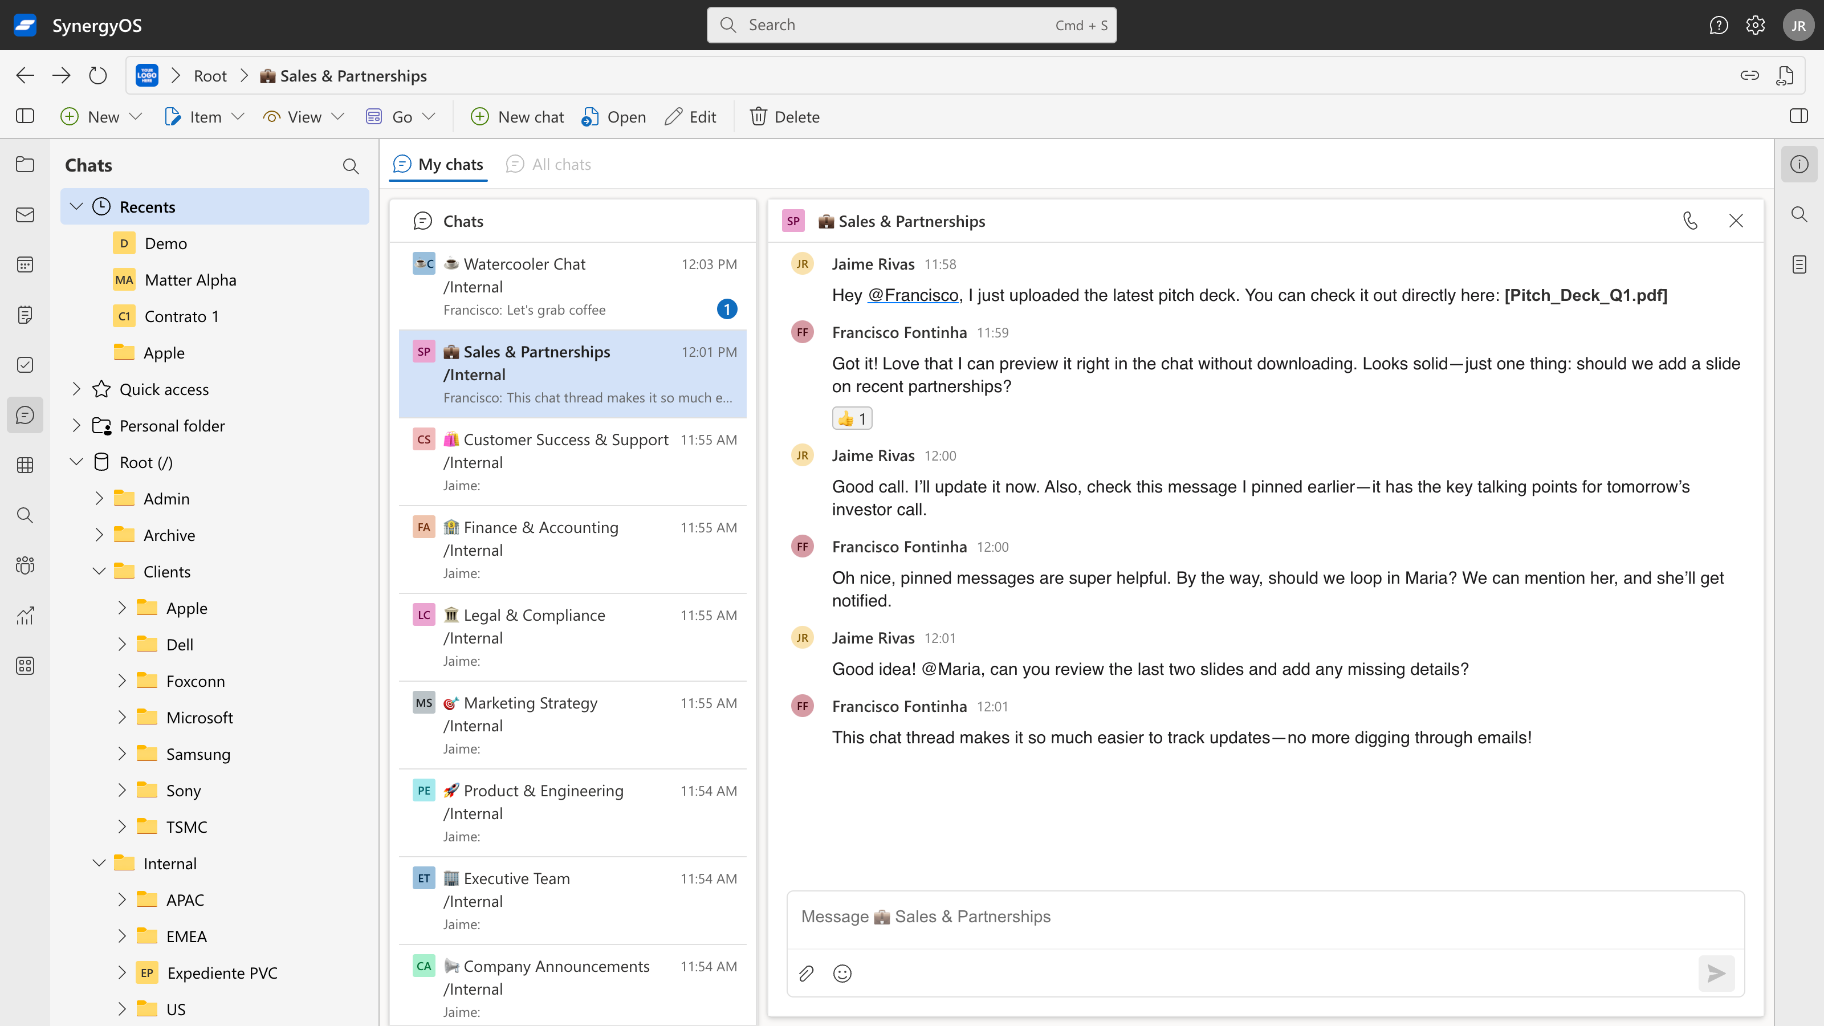This screenshot has height=1026, width=1824.
Task: Click the New chat button
Action: 517,117
